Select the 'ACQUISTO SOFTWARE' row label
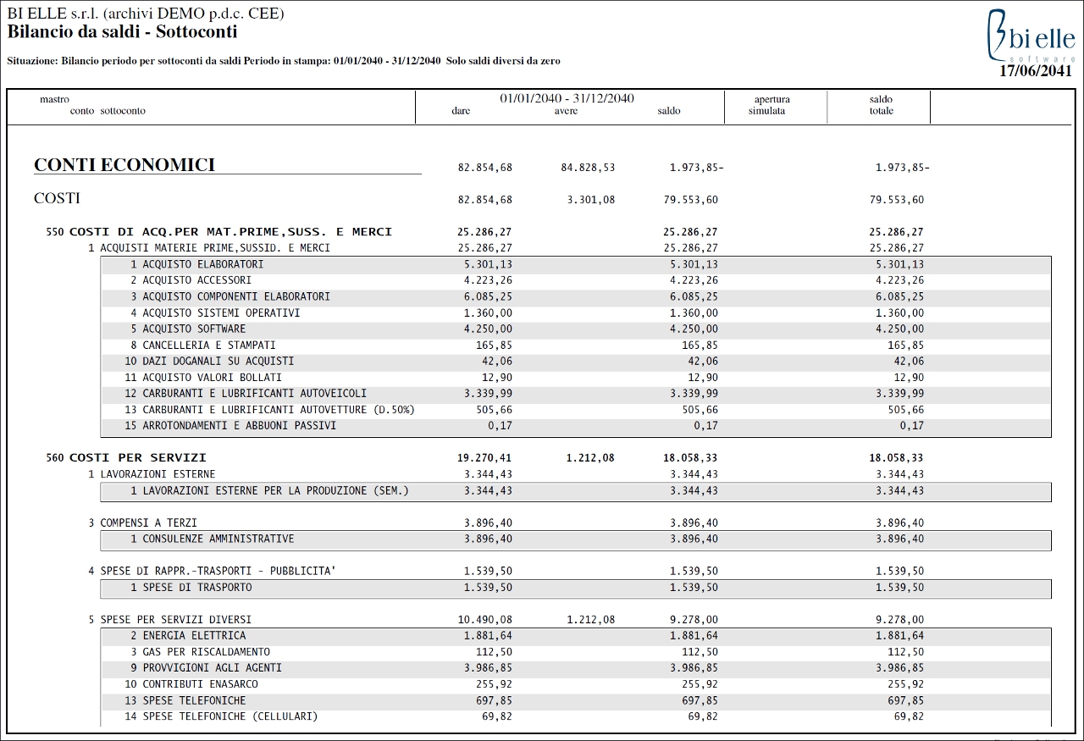 point(194,329)
